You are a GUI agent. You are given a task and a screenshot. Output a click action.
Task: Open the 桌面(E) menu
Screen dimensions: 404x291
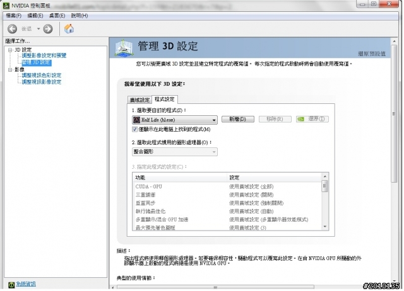[57, 16]
